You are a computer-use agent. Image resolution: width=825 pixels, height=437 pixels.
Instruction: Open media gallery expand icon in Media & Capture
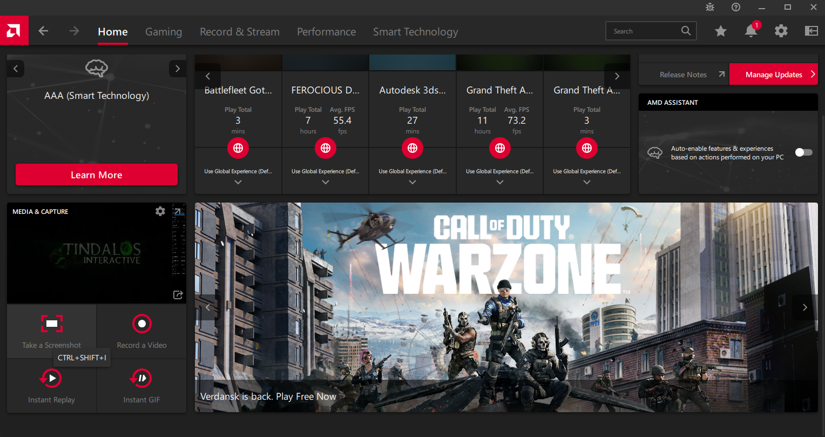178,211
